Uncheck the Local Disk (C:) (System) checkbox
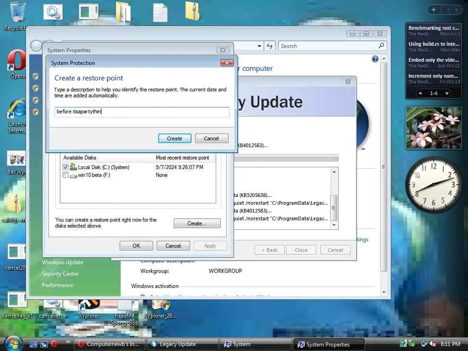468x351 pixels. click(x=66, y=167)
